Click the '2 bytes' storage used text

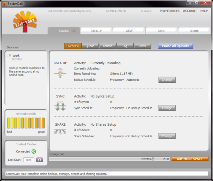(146, 159)
